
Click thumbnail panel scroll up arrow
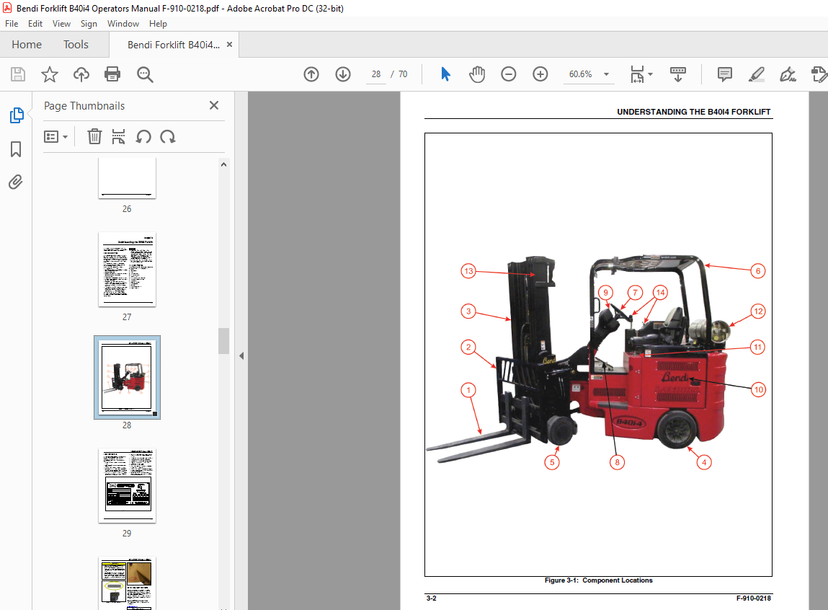coord(224,165)
